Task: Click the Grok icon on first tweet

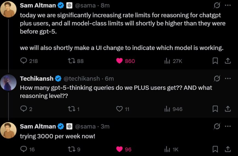Action: pos(217,5)
